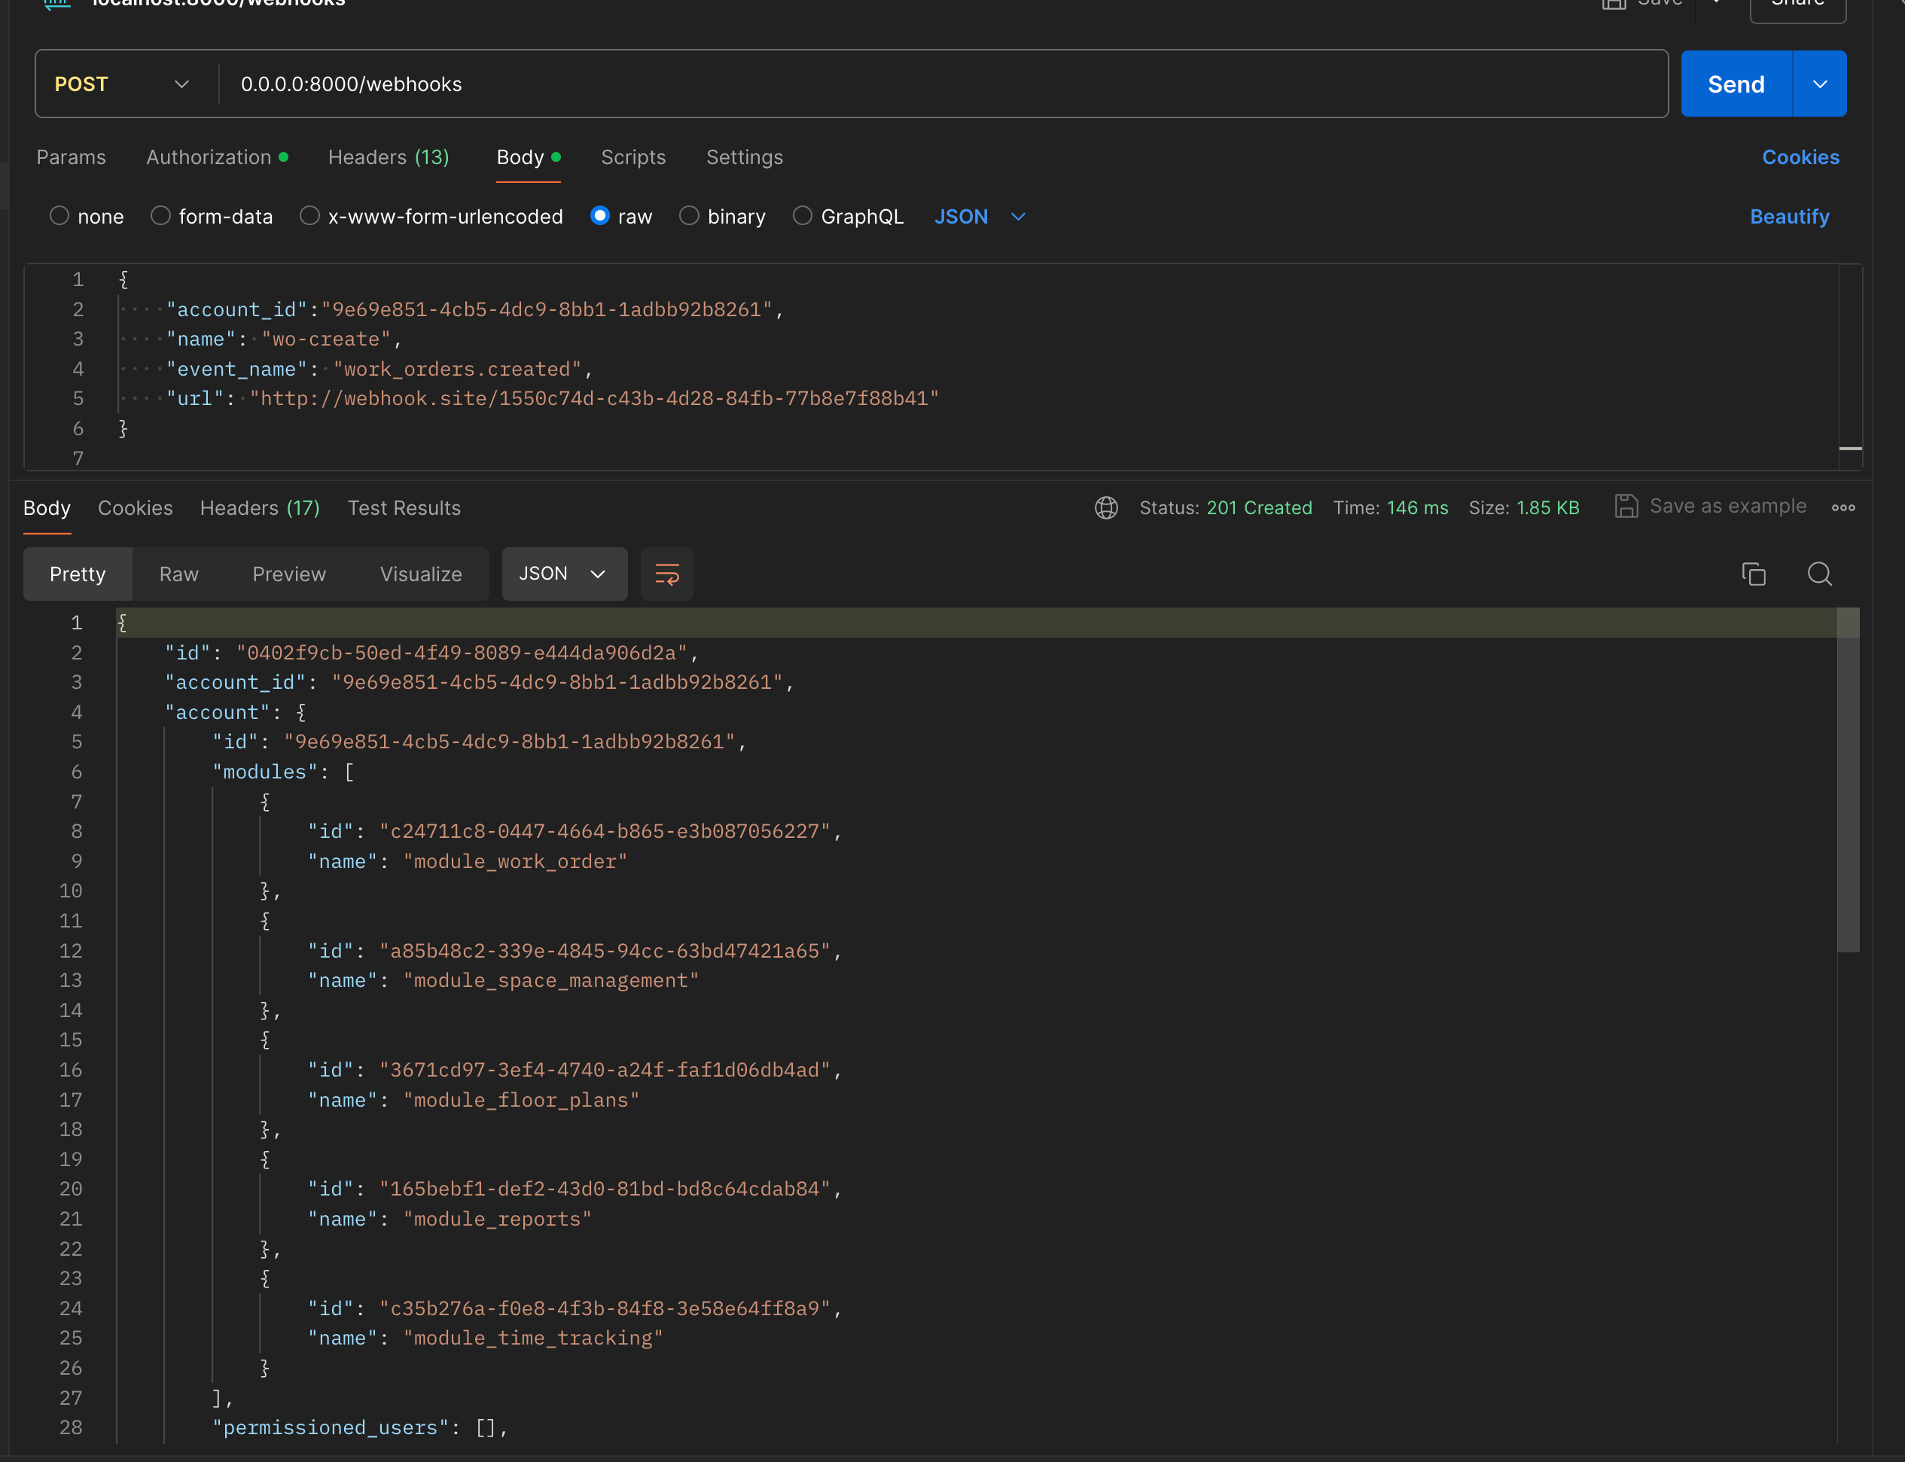The image size is (1905, 1462).
Task: Click the request URL input field
Action: tap(943, 84)
